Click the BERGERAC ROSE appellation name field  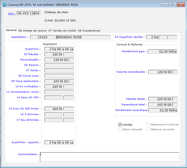[x=83, y=37]
